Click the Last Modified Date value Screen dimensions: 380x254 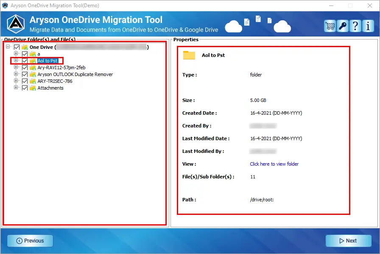pyautogui.click(x=276, y=138)
